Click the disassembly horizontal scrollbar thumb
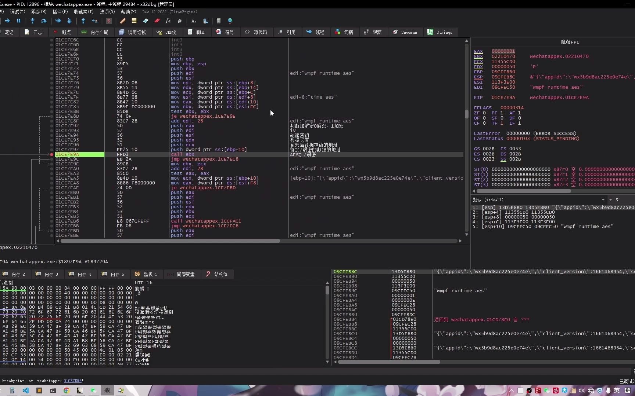The image size is (635, 396). 170,241
